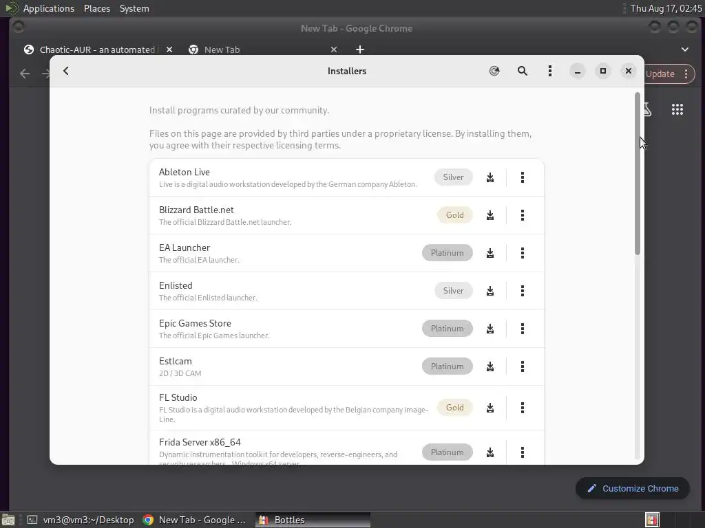The image size is (705, 528).
Task: Switch to vm3@vm3:~/Desktop terminal in taskbar
Action: (x=81, y=520)
